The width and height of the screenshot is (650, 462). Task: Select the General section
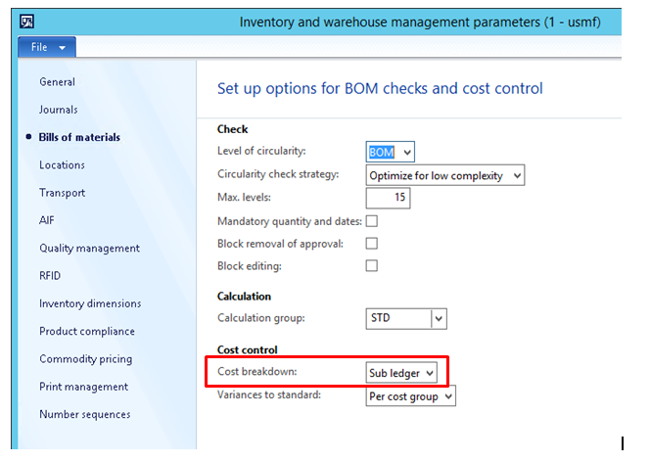point(57,82)
